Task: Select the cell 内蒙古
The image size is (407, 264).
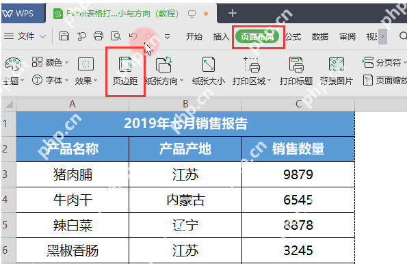Action: [x=185, y=200]
